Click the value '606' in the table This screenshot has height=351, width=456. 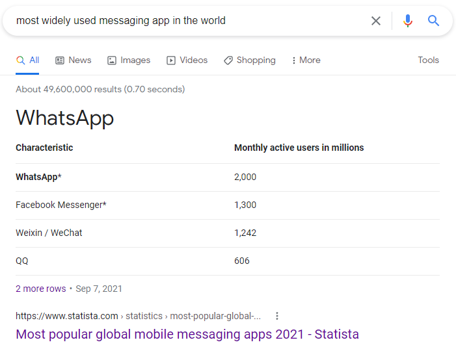click(242, 261)
